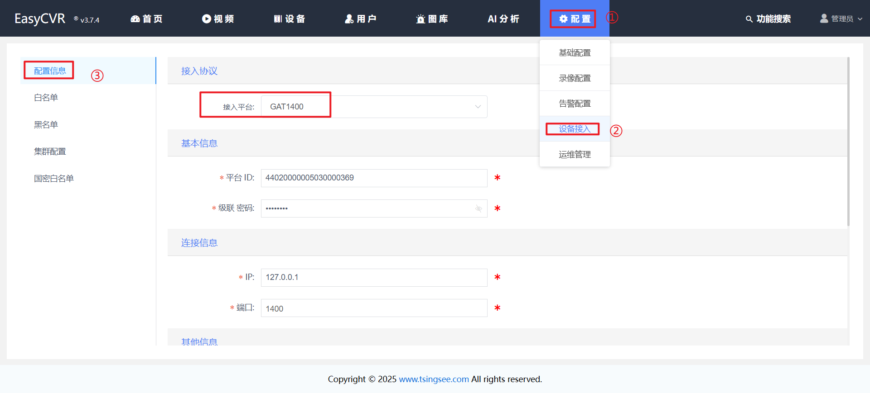The image size is (870, 393).
Task: Click the device icon beside 设备
Action: [278, 19]
